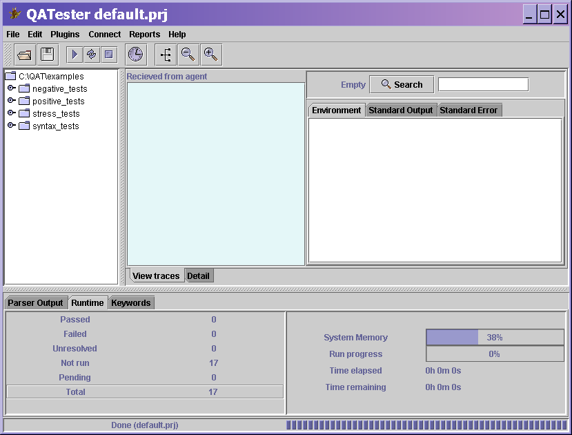This screenshot has width=572, height=435.
Task: Click the Search button
Action: click(x=401, y=84)
